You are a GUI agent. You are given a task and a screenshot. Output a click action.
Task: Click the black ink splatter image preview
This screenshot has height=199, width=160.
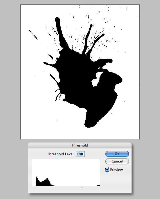click(80, 72)
